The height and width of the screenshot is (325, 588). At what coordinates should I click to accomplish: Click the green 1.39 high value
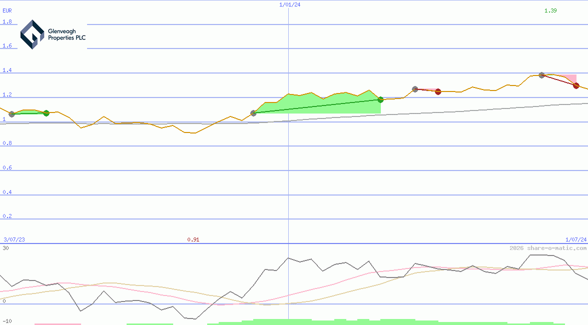[550, 10]
